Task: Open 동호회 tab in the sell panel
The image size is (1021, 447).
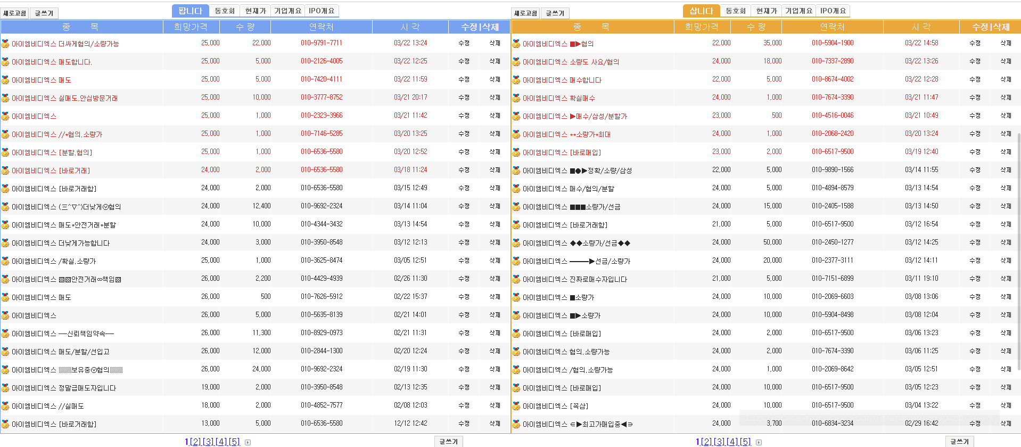Action: point(225,11)
